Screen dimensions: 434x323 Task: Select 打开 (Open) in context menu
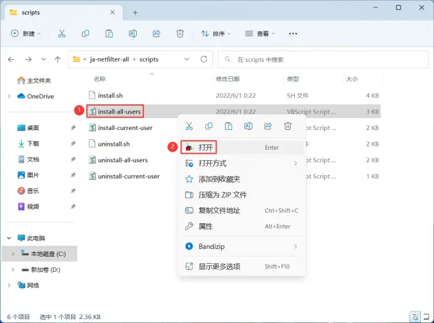click(x=242, y=148)
